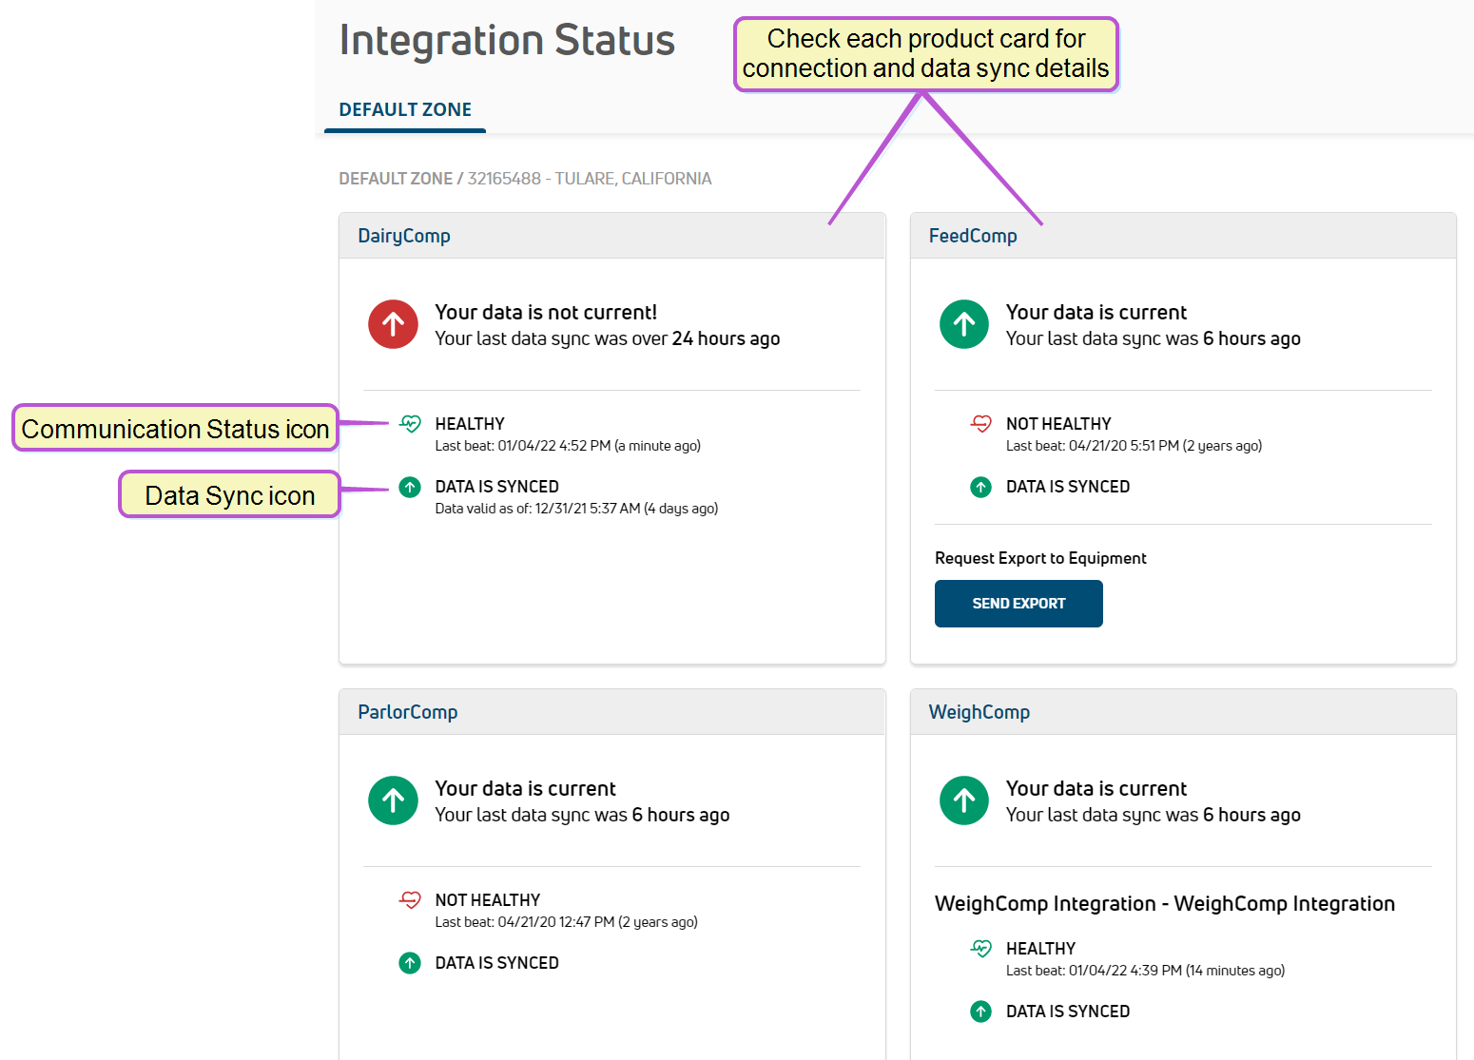This screenshot has width=1474, height=1060.
Task: Open the DairyComp card title
Action: pos(404,236)
